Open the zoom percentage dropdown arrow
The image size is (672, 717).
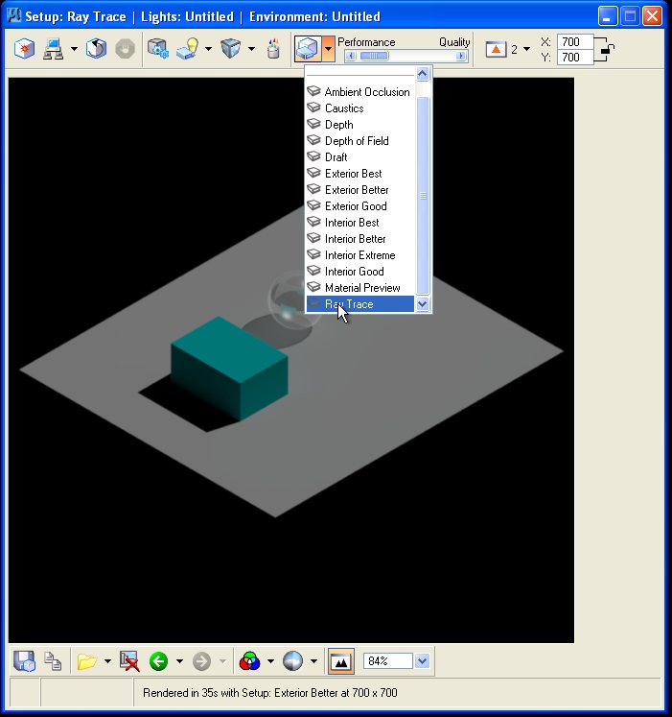coord(423,661)
